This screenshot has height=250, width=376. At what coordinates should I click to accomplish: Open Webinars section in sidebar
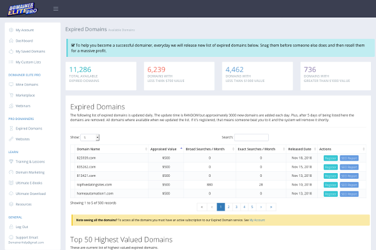[23, 106]
